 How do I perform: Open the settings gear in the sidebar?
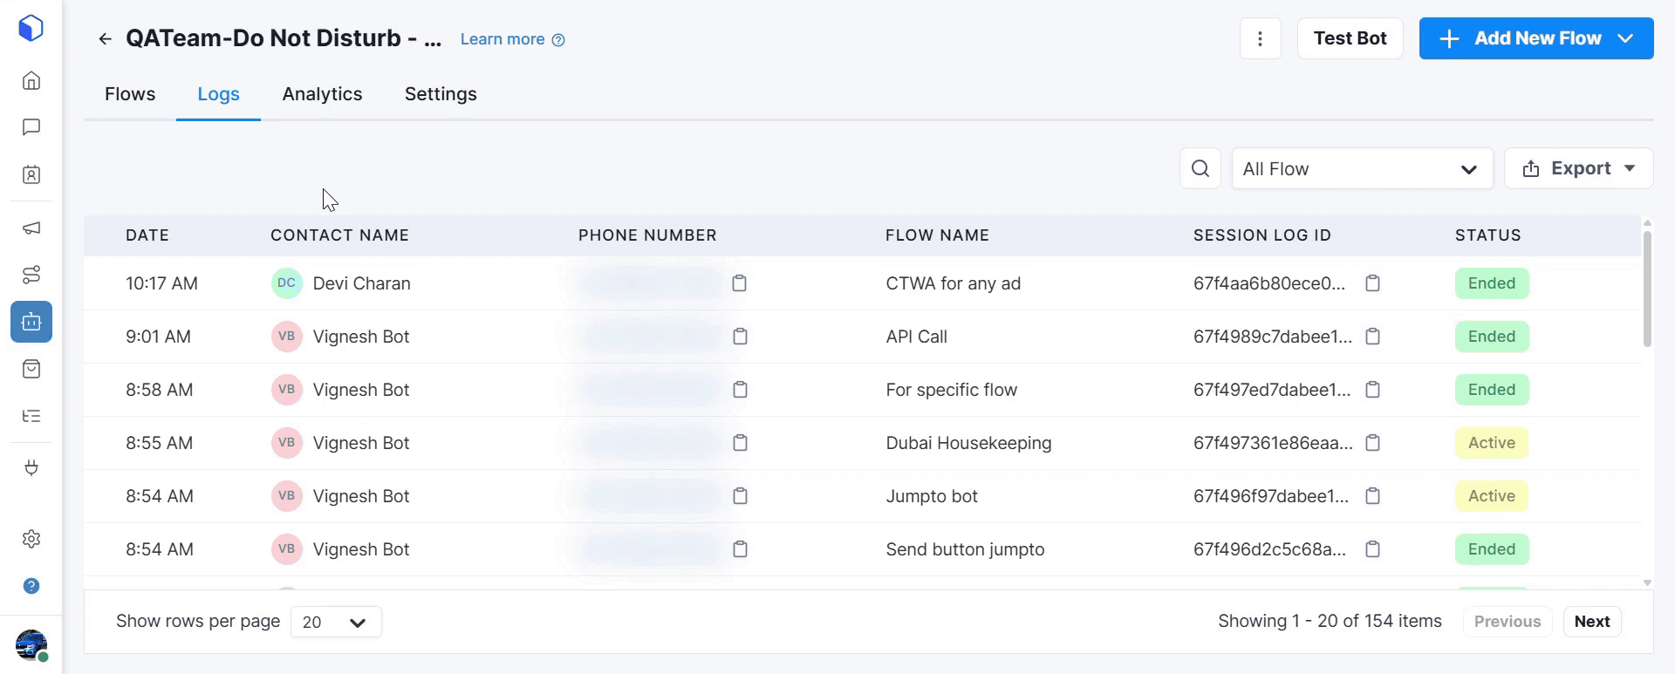[31, 539]
